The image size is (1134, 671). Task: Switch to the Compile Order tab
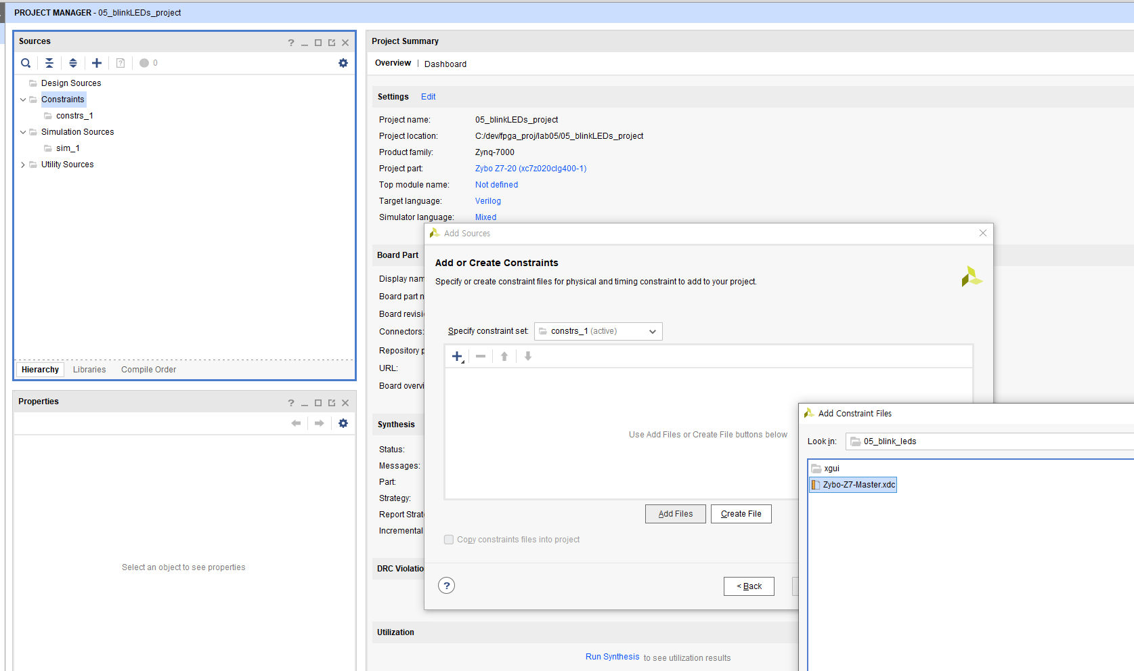148,370
